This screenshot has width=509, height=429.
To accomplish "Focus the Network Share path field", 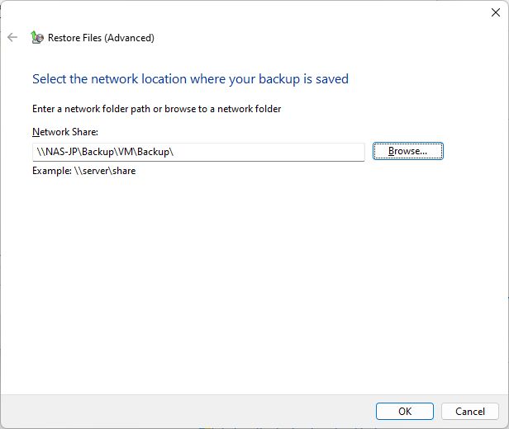I will (198, 152).
